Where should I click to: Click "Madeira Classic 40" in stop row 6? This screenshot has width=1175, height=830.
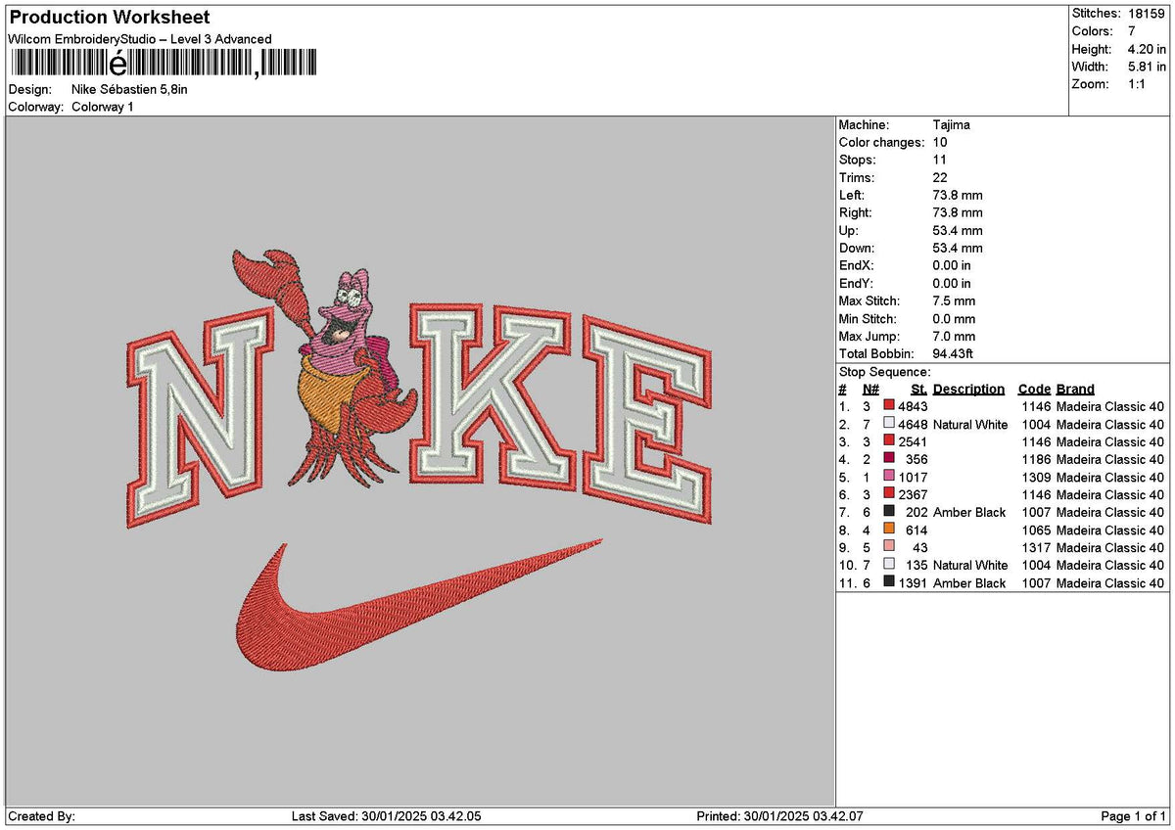[x=1110, y=495]
